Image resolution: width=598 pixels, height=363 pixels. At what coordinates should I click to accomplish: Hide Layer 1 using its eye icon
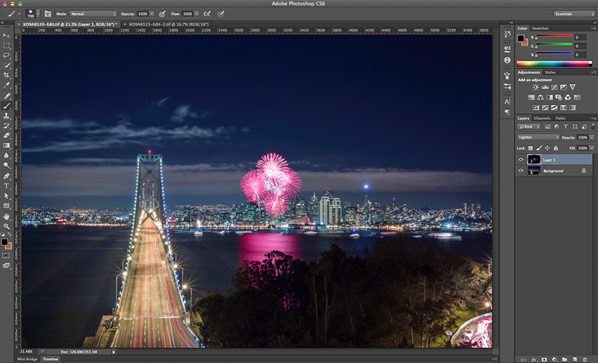pyautogui.click(x=521, y=159)
